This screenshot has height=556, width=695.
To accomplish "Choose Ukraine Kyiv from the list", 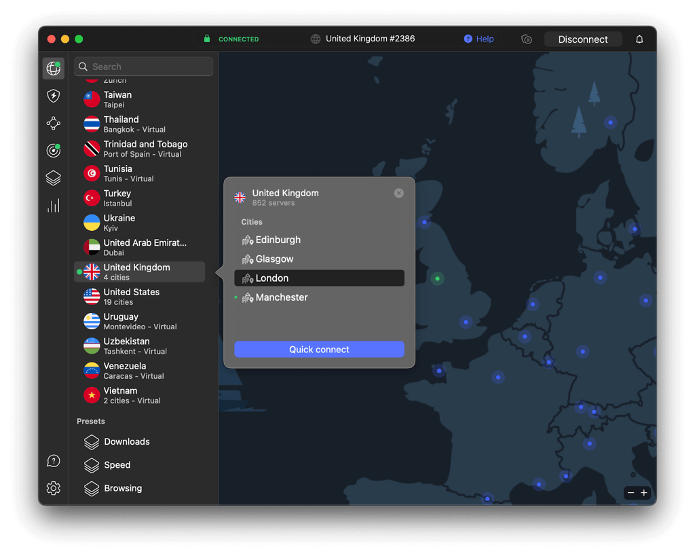I will tap(140, 223).
